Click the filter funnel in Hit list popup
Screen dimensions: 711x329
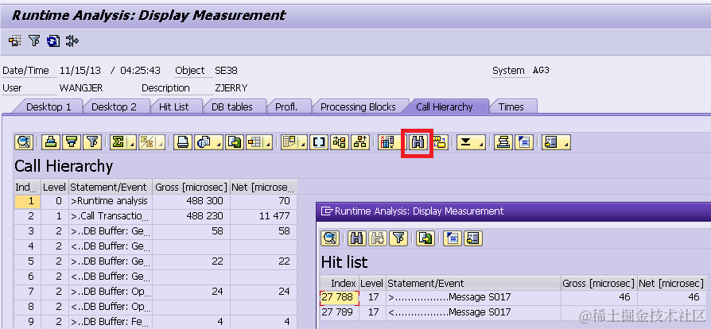coord(398,238)
